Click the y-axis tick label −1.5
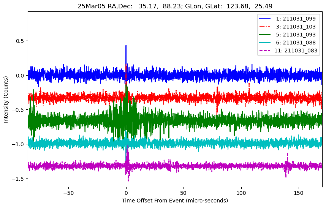The image size is (326, 207). tap(18, 179)
